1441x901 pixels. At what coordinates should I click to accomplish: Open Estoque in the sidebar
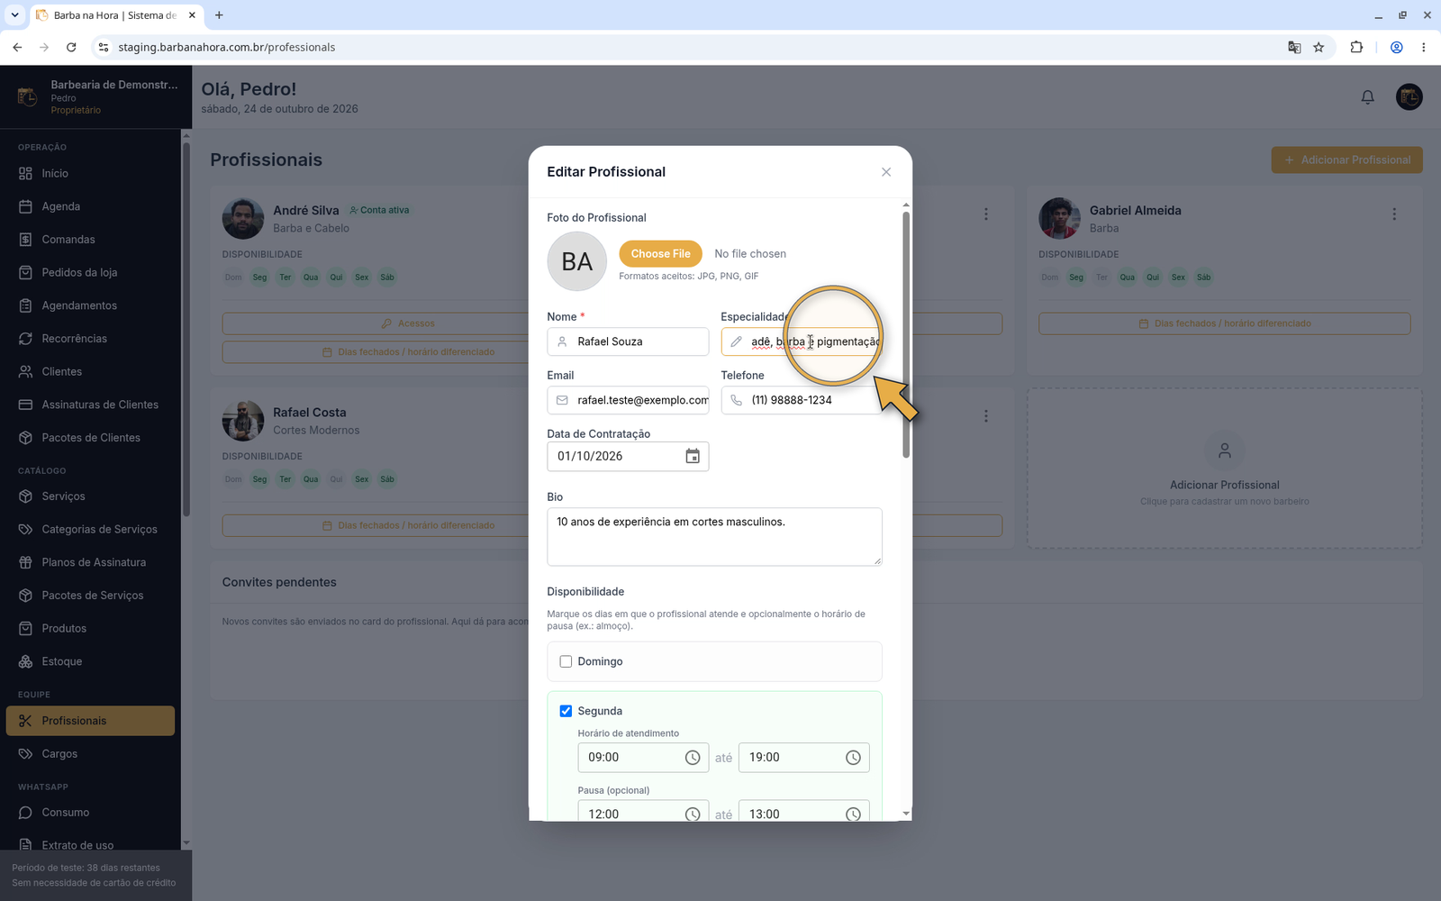point(90,661)
